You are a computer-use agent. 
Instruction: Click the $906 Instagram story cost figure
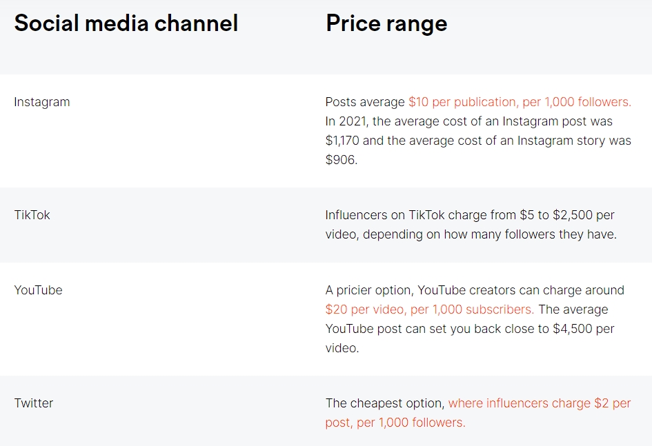point(342,160)
